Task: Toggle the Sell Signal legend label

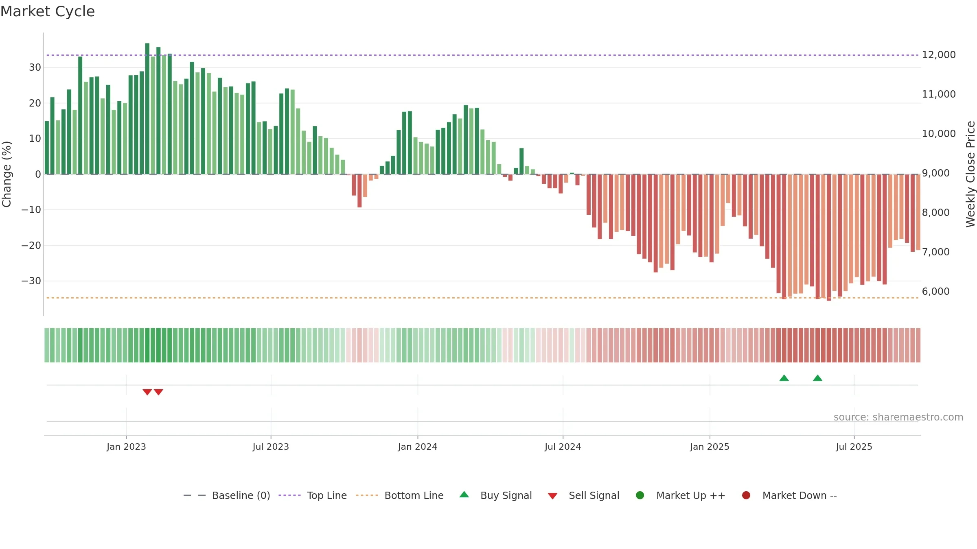Action: (594, 496)
